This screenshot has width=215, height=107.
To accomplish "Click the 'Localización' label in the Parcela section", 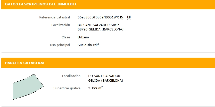I will point(71,76).
